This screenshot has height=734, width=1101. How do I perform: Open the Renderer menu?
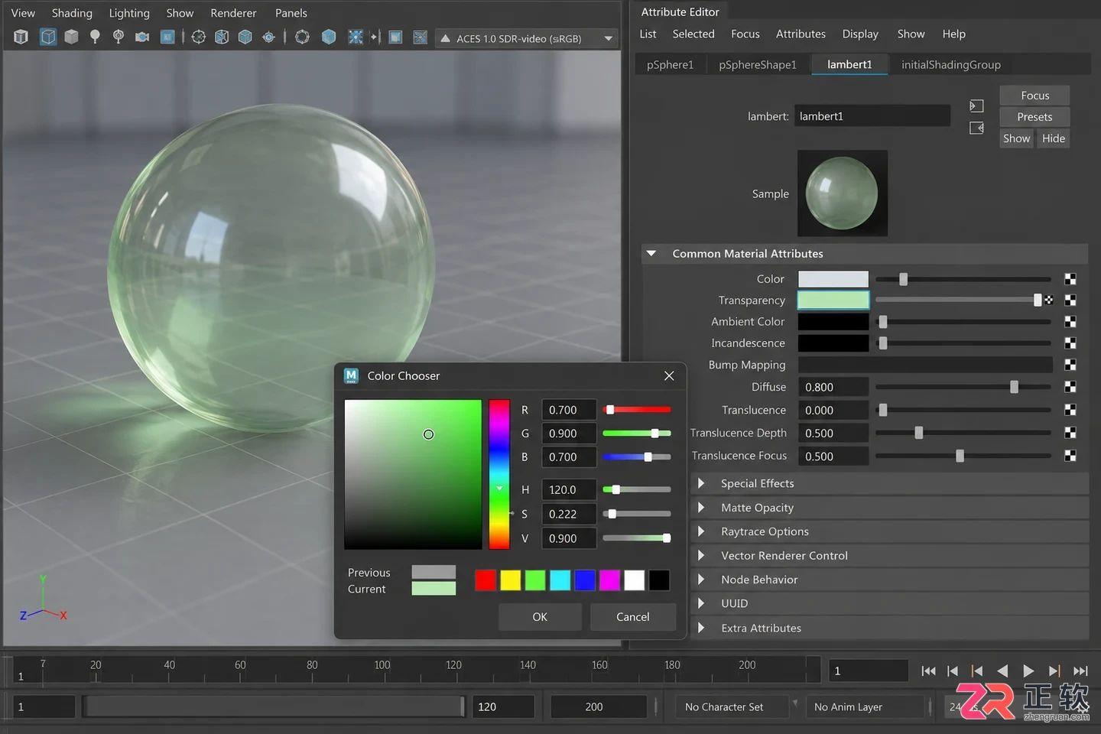coord(233,13)
